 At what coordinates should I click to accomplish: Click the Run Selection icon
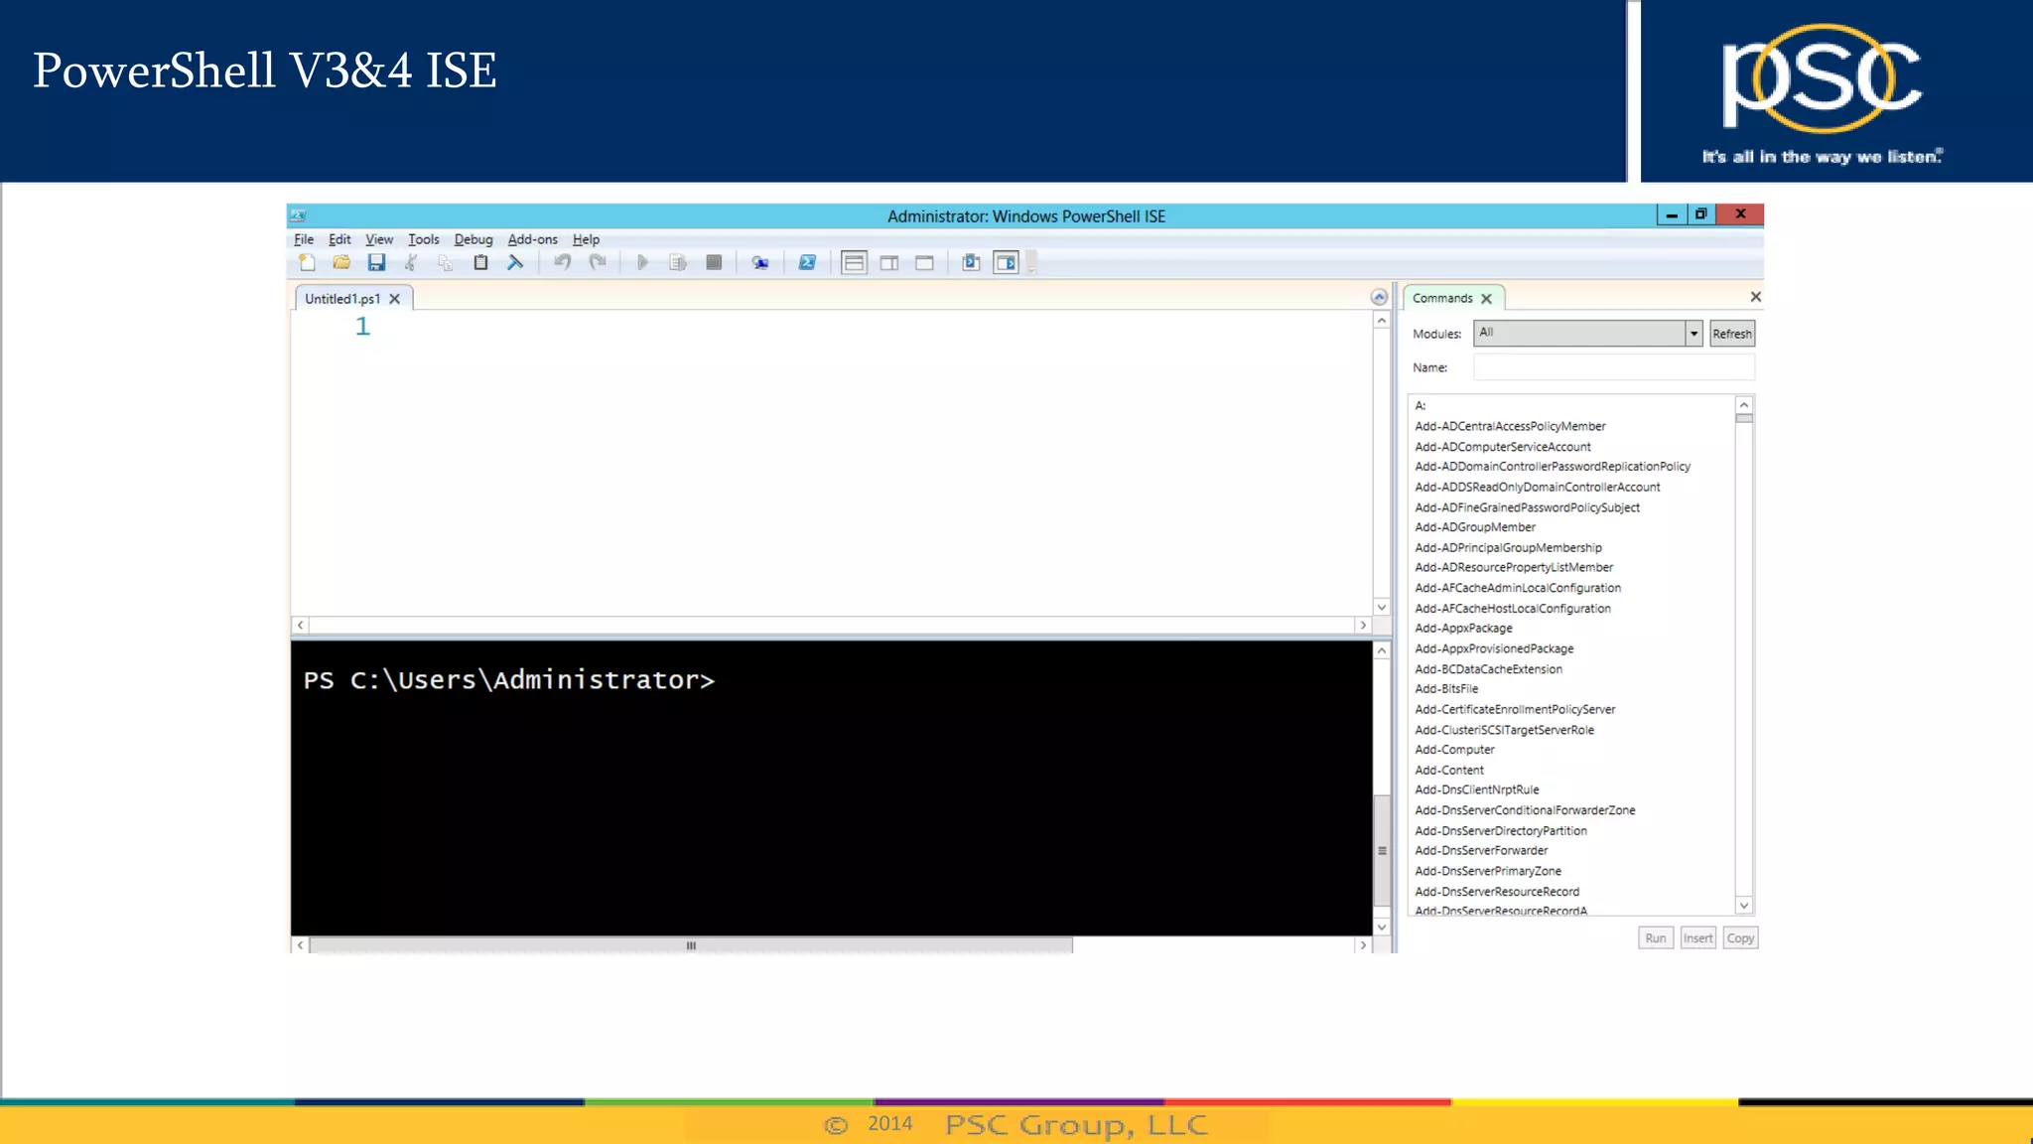point(678,263)
